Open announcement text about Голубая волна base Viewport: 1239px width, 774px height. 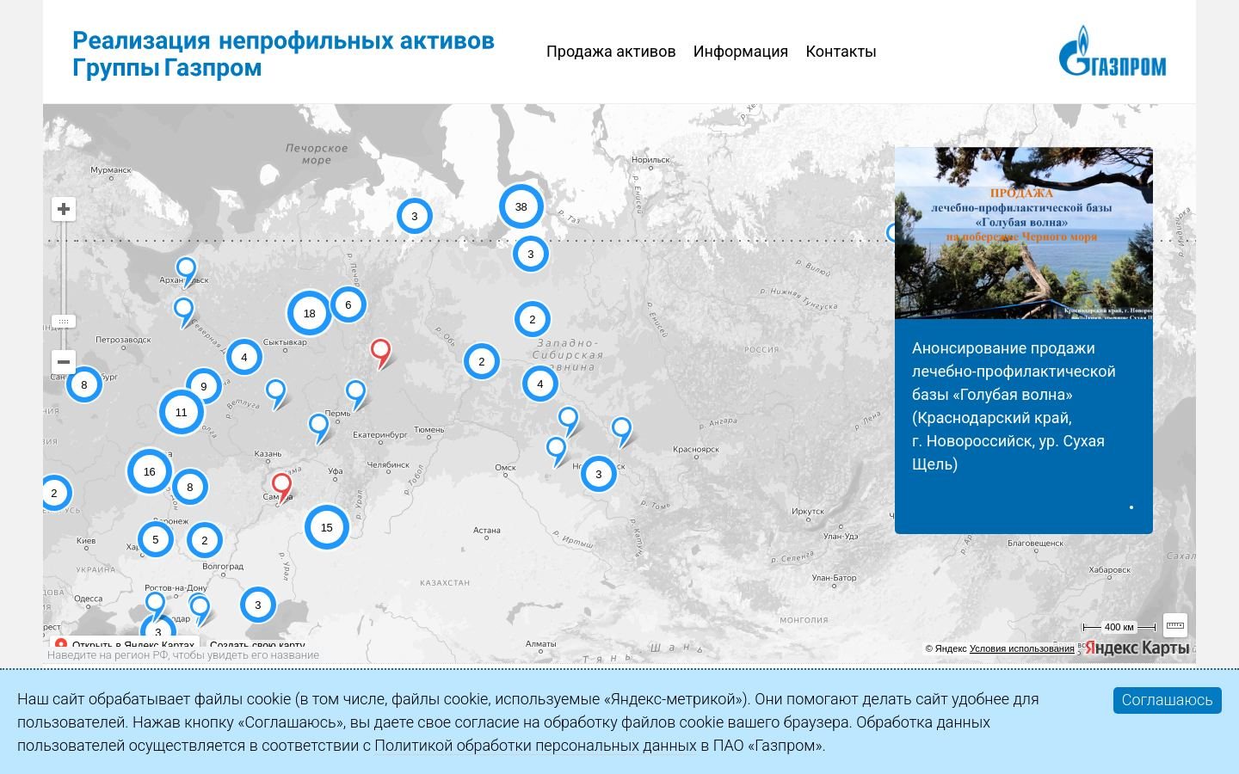pyautogui.click(x=1014, y=406)
